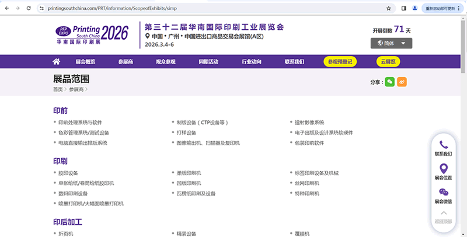Viewport: 467px width, 237px height.
Task: Open 展会微信 WeChat icon in sidebar
Action: click(x=443, y=193)
